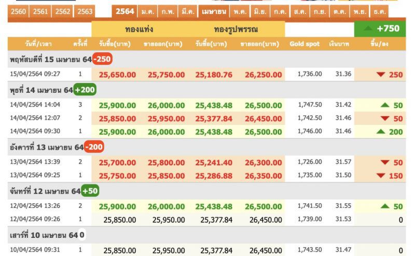Open the พ.ย. month tab
The image size is (415, 256).
click(x=359, y=11)
